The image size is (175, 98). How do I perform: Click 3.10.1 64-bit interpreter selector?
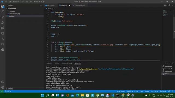tap(154, 91)
